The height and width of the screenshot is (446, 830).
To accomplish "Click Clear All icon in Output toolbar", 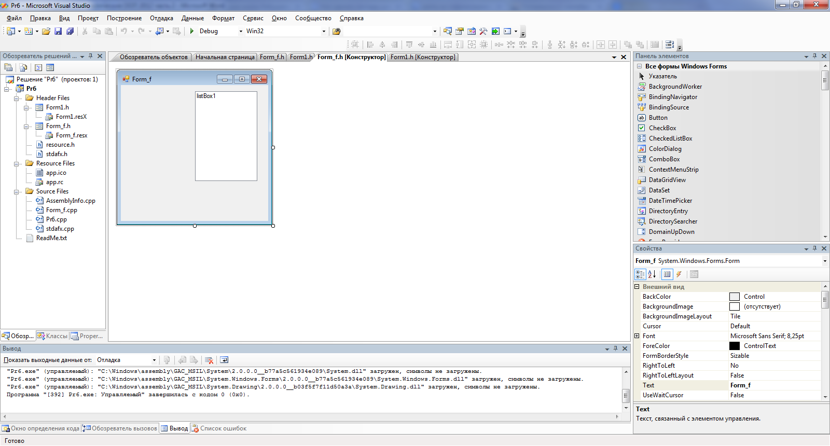I will click(209, 360).
